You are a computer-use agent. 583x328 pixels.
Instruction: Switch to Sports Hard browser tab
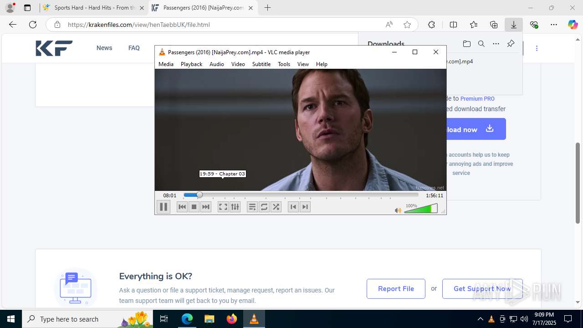[93, 8]
